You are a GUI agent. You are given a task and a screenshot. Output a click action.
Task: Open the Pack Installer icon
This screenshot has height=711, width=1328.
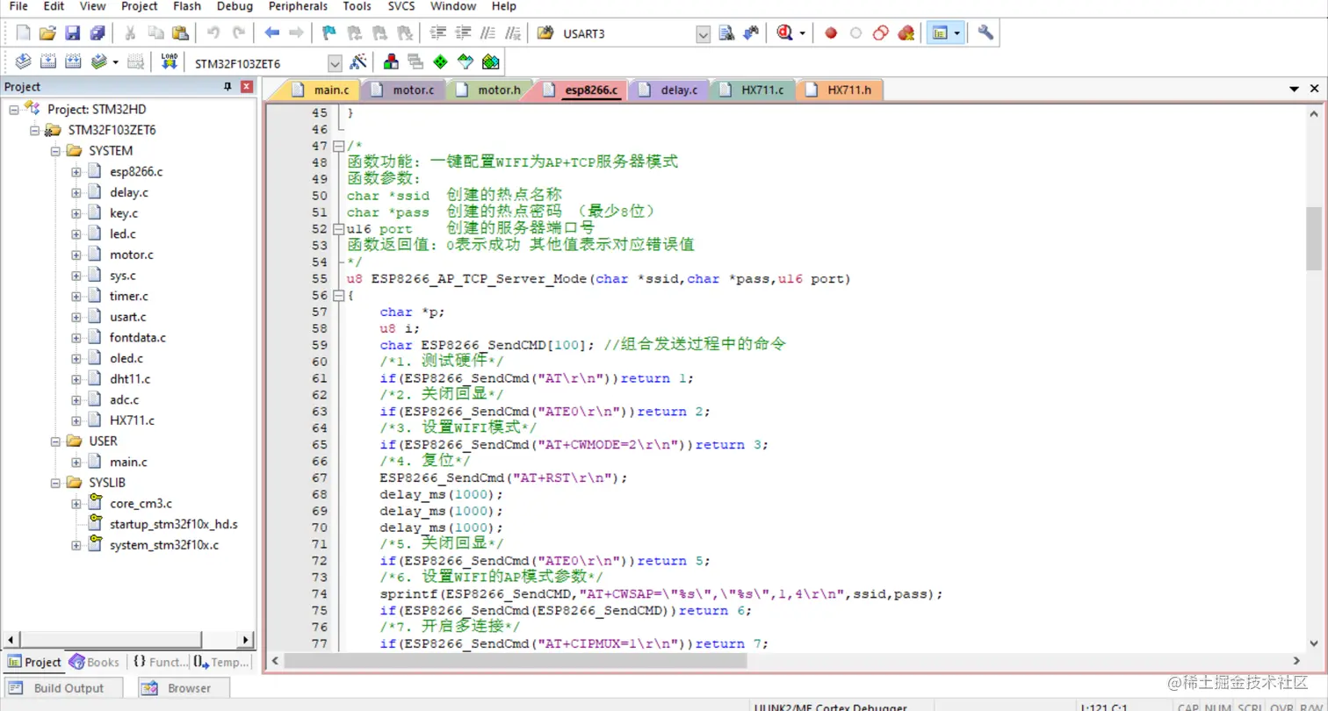pyautogui.click(x=491, y=62)
